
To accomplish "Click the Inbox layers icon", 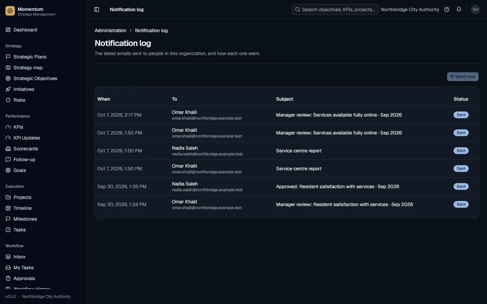I will point(8,257).
